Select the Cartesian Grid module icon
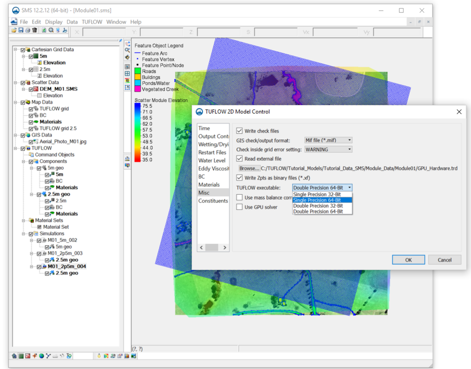This screenshot has width=471, height=369. point(21,356)
